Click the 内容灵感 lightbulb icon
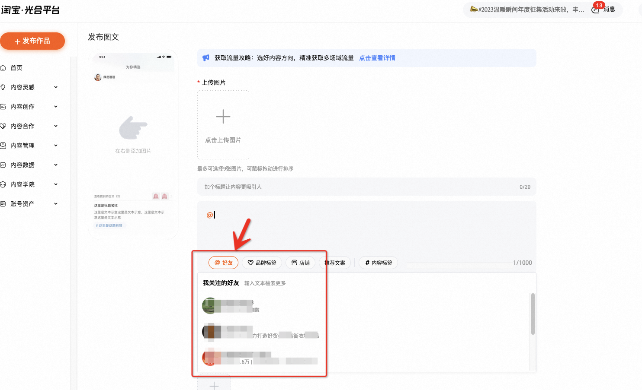 [x=3, y=87]
